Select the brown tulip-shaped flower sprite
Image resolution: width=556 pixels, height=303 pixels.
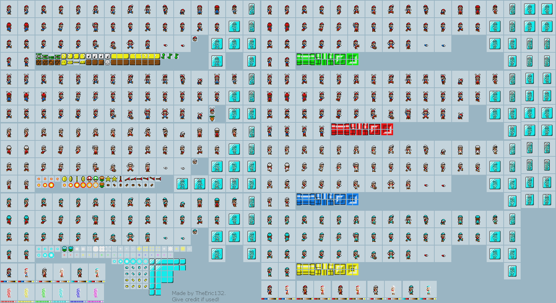102,185
